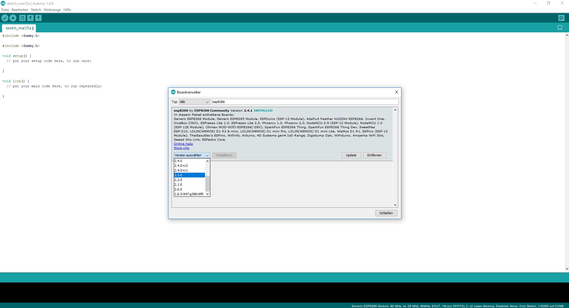The height and width of the screenshot is (308, 569).
Task: Open the Hilfe menu
Action: pos(67,10)
